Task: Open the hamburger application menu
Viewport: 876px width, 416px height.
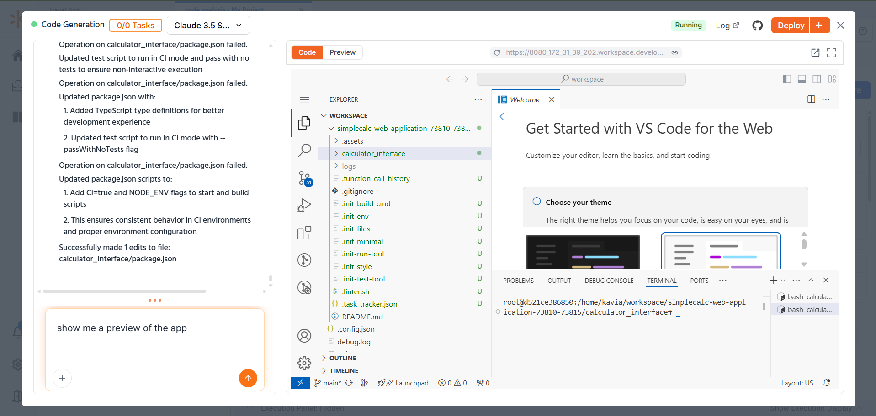Action: 304,99
